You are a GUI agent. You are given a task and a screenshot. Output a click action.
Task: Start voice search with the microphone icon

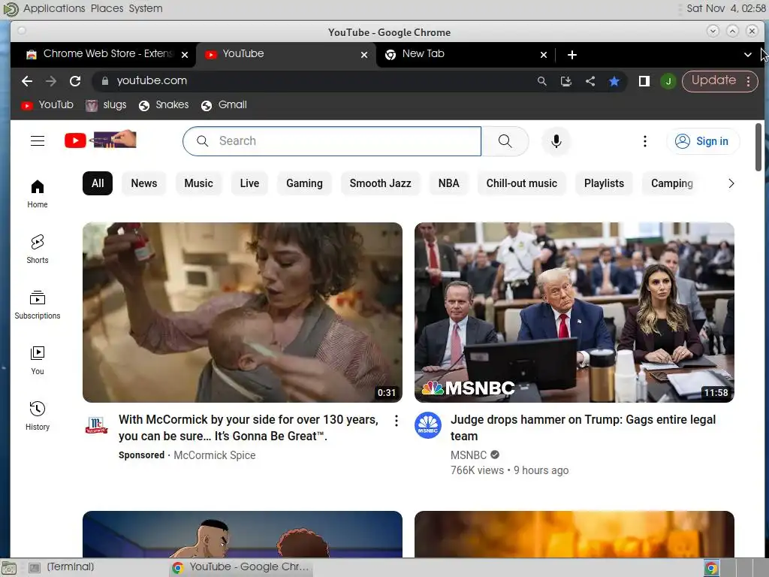coord(556,141)
